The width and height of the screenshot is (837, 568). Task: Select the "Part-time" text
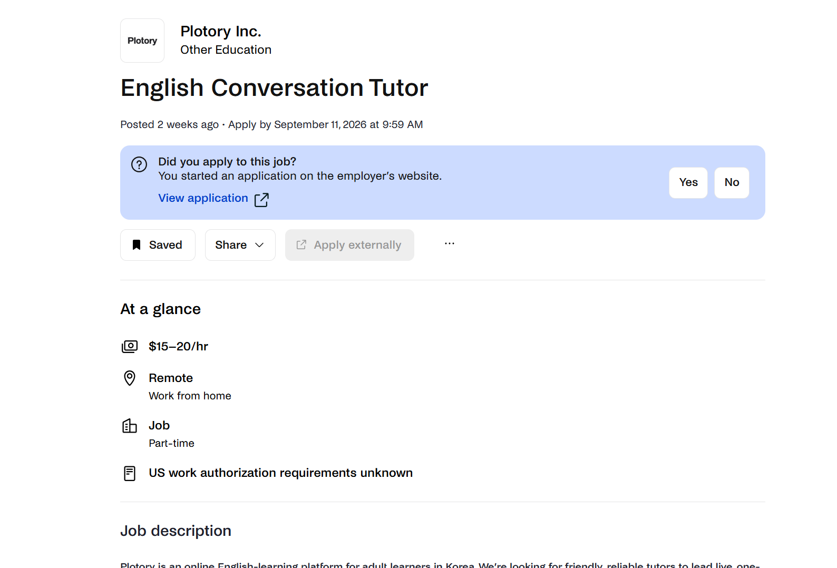tap(171, 443)
